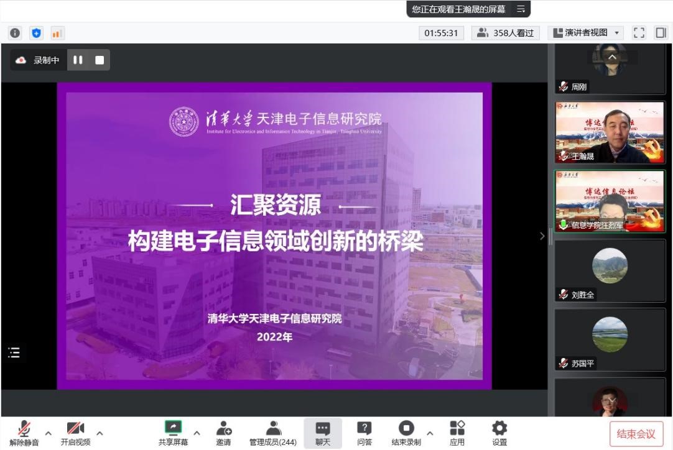Open the Chat (聊天) panel
The image size is (673, 450).
click(323, 433)
